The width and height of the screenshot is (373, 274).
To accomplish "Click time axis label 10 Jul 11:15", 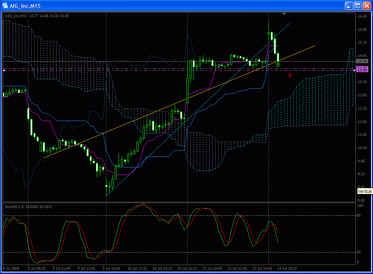I will (x=137, y=269).
